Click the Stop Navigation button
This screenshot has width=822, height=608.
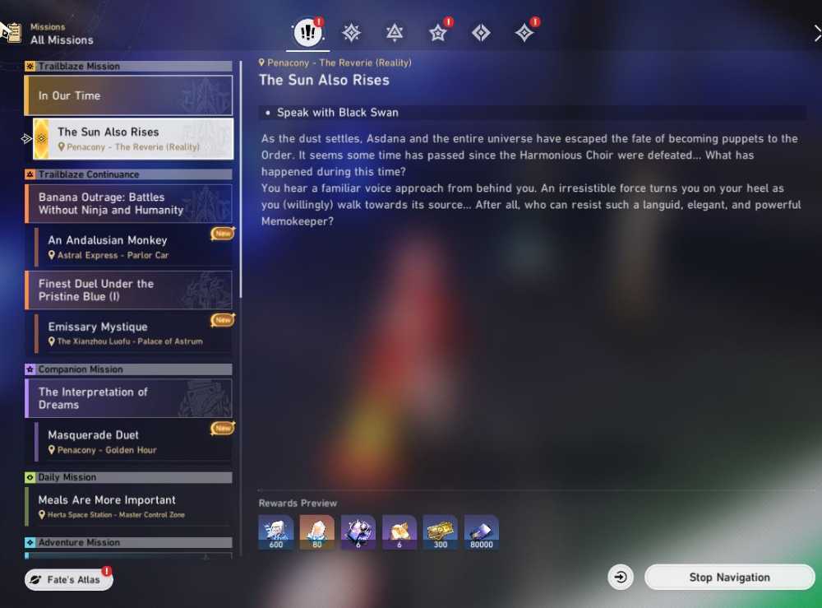(x=729, y=577)
